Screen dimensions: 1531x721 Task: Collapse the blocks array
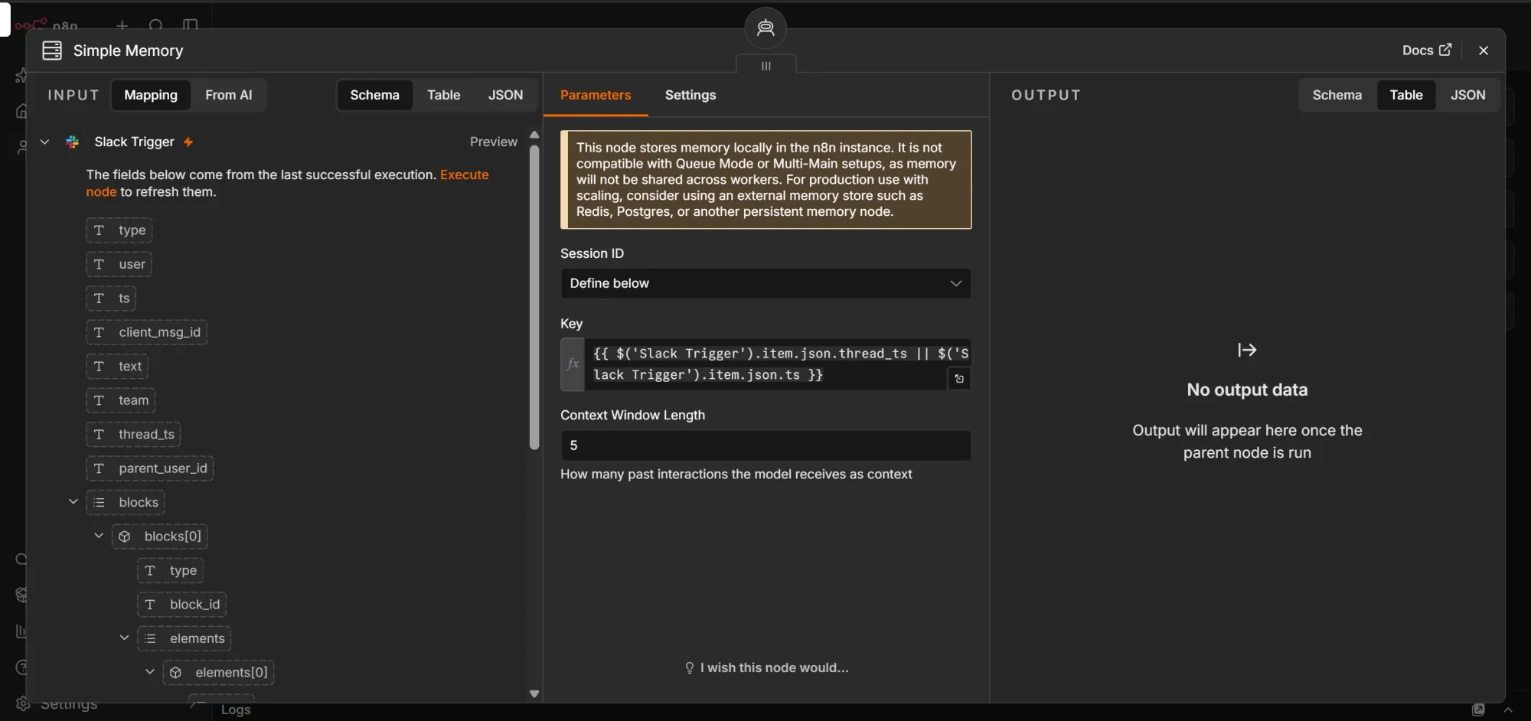(73, 502)
